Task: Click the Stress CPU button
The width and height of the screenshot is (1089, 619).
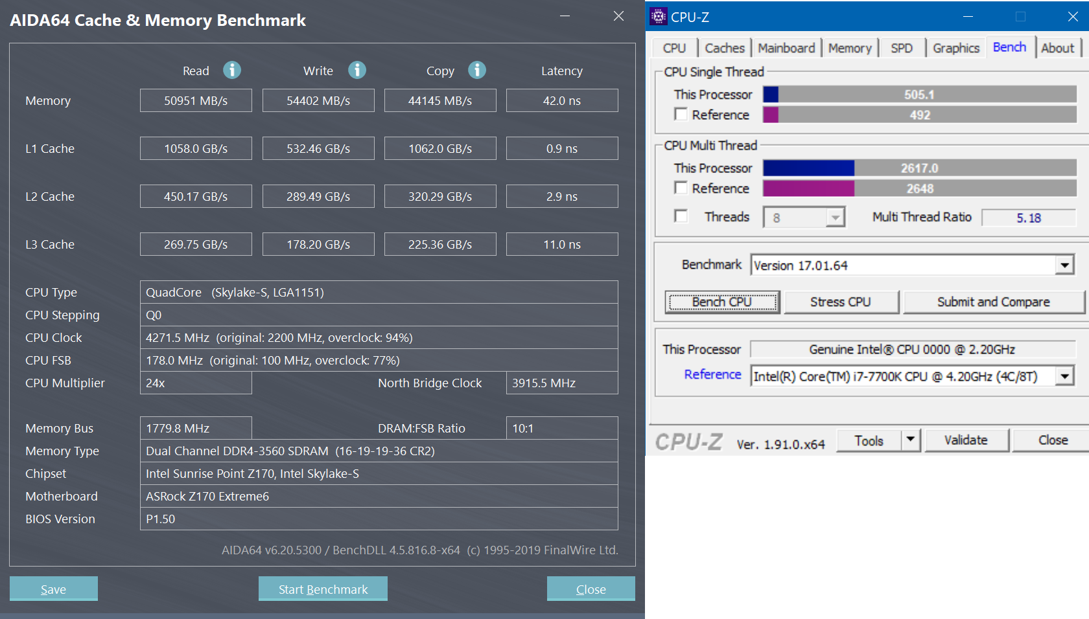Action: pos(841,302)
